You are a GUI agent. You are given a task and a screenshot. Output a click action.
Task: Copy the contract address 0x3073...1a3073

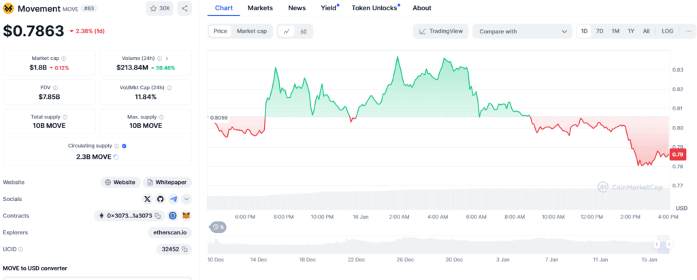[x=157, y=216]
